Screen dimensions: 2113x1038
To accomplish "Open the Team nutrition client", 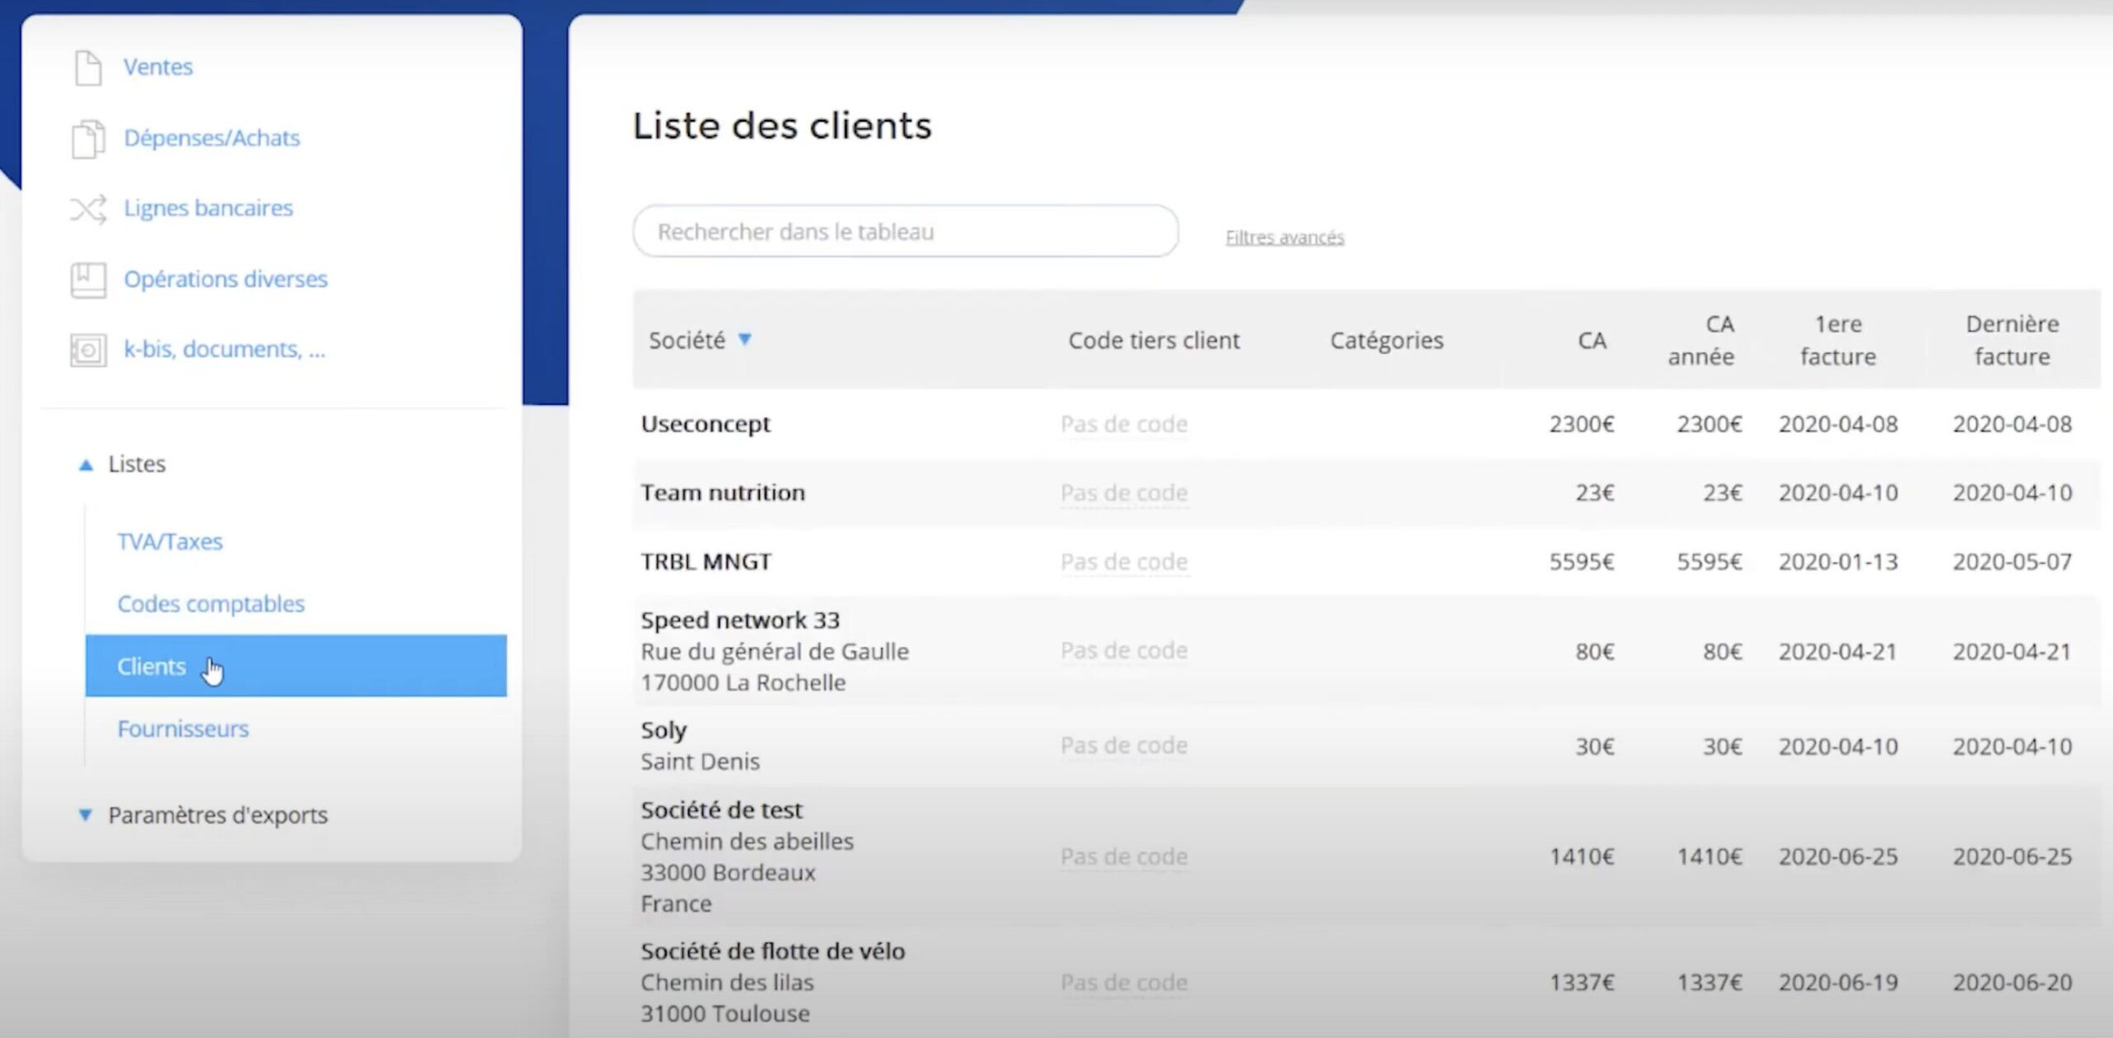I will coord(722,493).
